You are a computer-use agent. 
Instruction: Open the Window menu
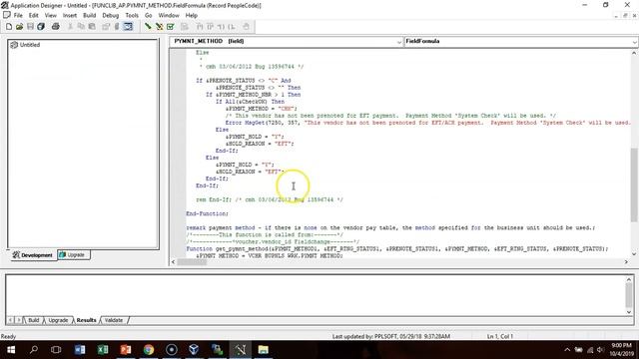(169, 16)
